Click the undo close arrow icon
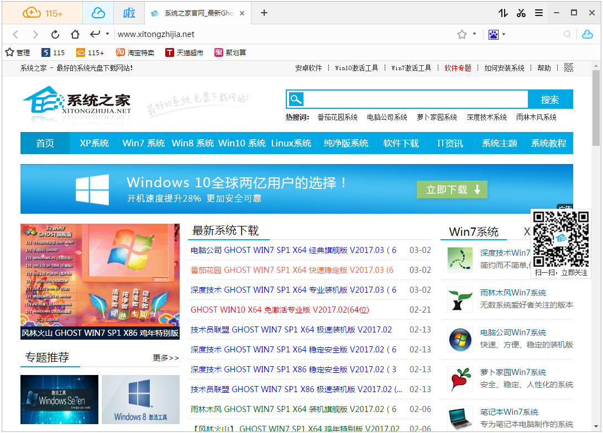 95,34
